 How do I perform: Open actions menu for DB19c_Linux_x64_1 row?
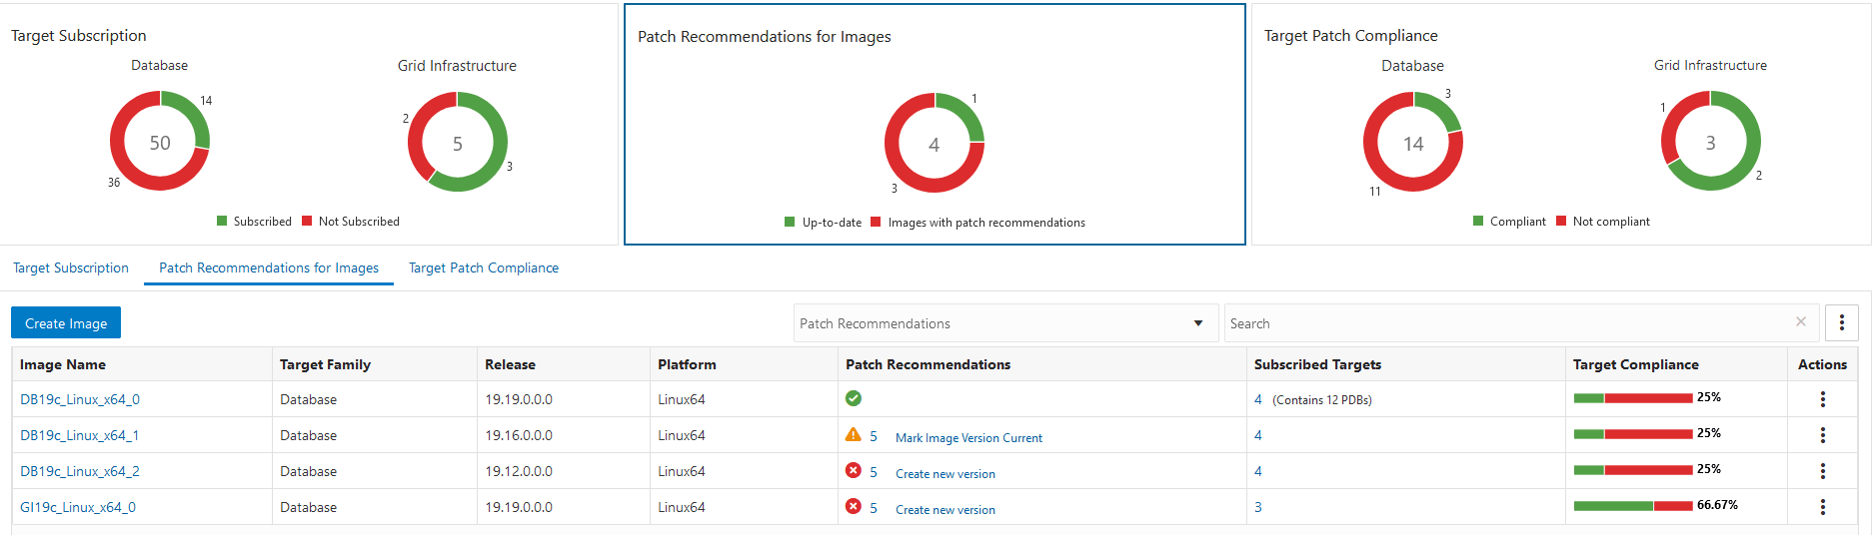click(1822, 435)
